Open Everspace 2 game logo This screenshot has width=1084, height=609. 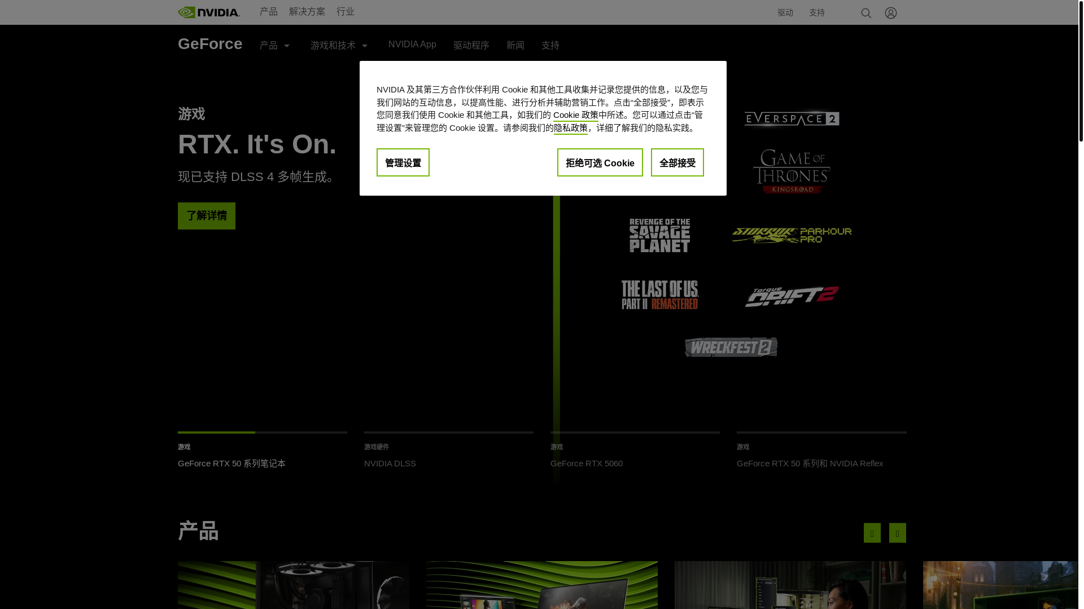click(792, 118)
